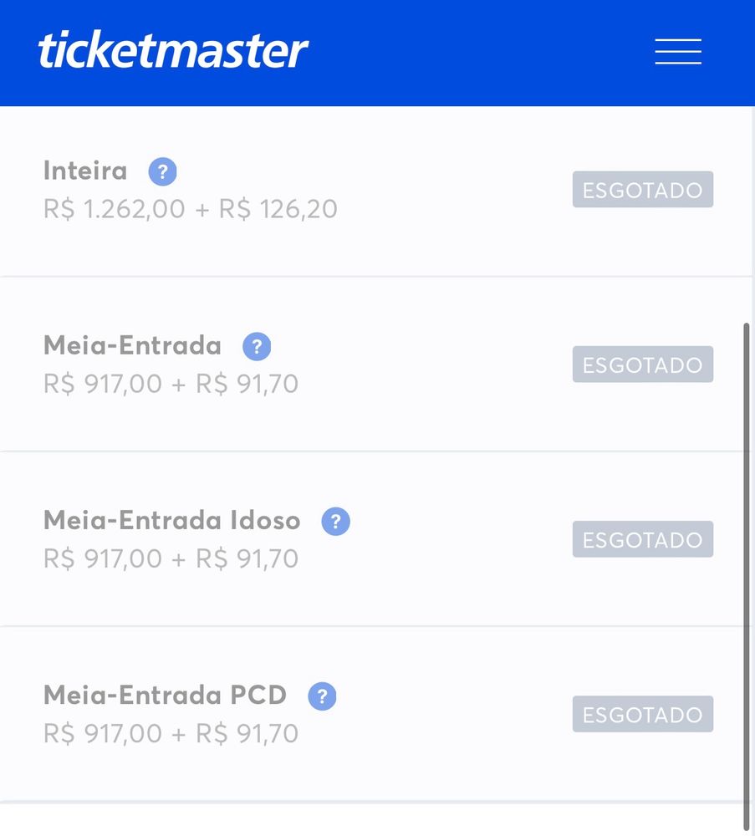Open the hamburger menu
Screen dimensions: 755x836
click(678, 52)
